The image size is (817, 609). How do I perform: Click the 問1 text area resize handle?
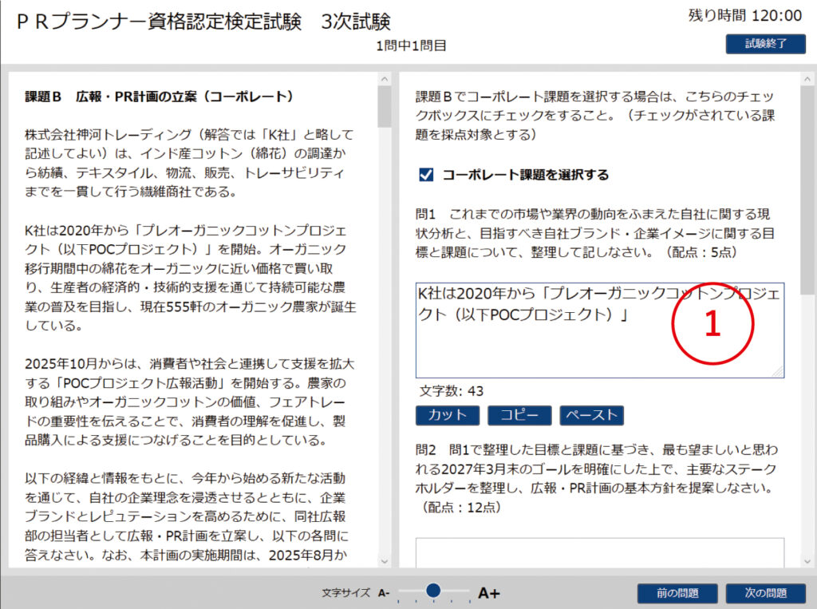(779, 372)
